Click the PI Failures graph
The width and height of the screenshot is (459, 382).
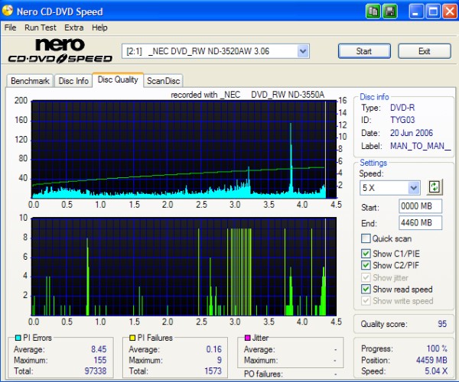pyautogui.click(x=184, y=267)
